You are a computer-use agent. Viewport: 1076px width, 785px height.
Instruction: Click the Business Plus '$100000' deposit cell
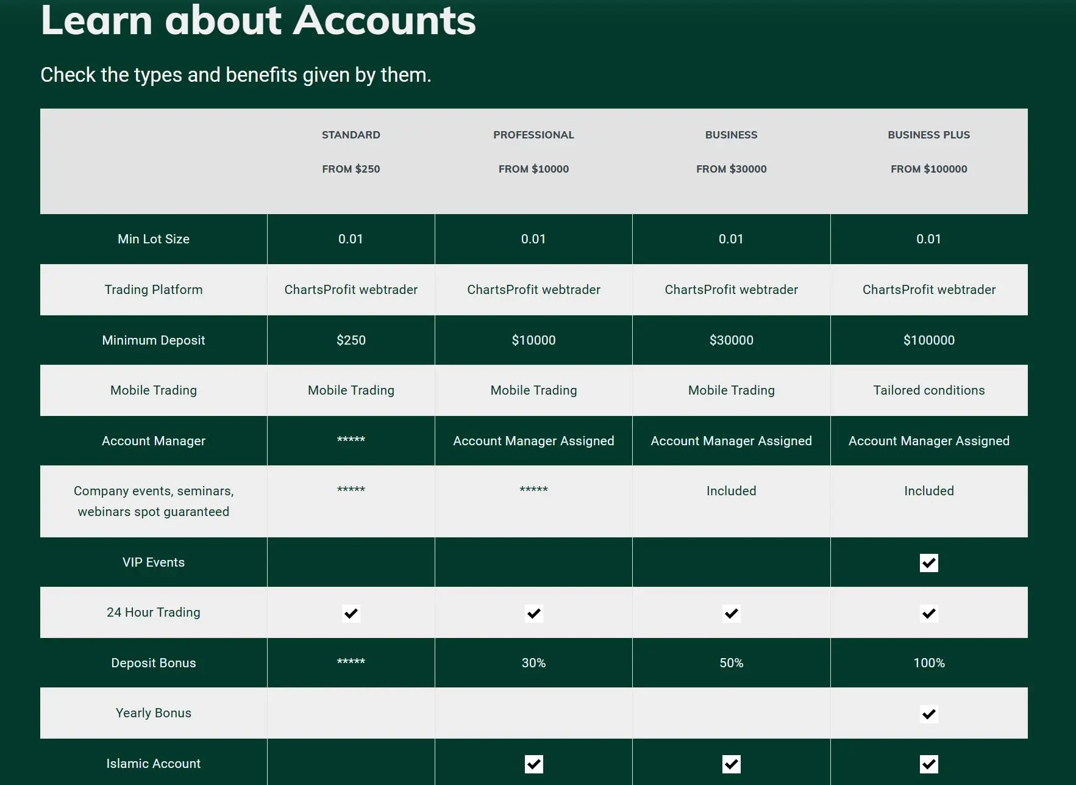pyautogui.click(x=928, y=340)
